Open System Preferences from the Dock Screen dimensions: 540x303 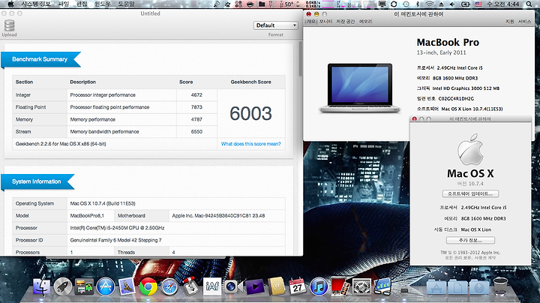click(361, 286)
